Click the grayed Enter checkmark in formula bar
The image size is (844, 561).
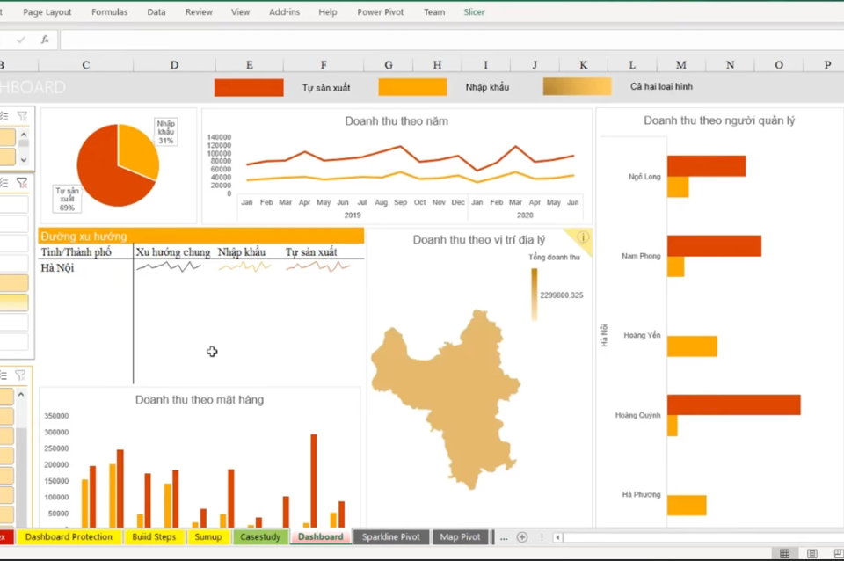(x=21, y=40)
